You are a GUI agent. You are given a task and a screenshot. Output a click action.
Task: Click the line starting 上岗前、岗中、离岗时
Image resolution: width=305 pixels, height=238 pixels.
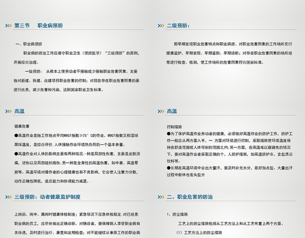point(76,215)
